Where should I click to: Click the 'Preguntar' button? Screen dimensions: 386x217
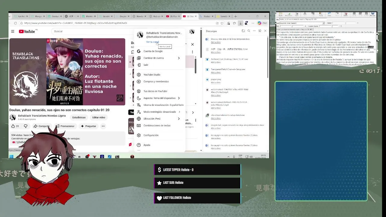[88, 126]
